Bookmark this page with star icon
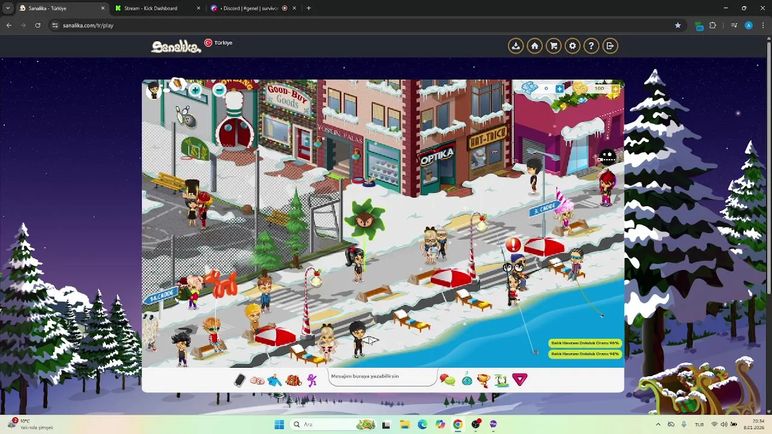Screen dimensions: 772x434 [x=678, y=25]
